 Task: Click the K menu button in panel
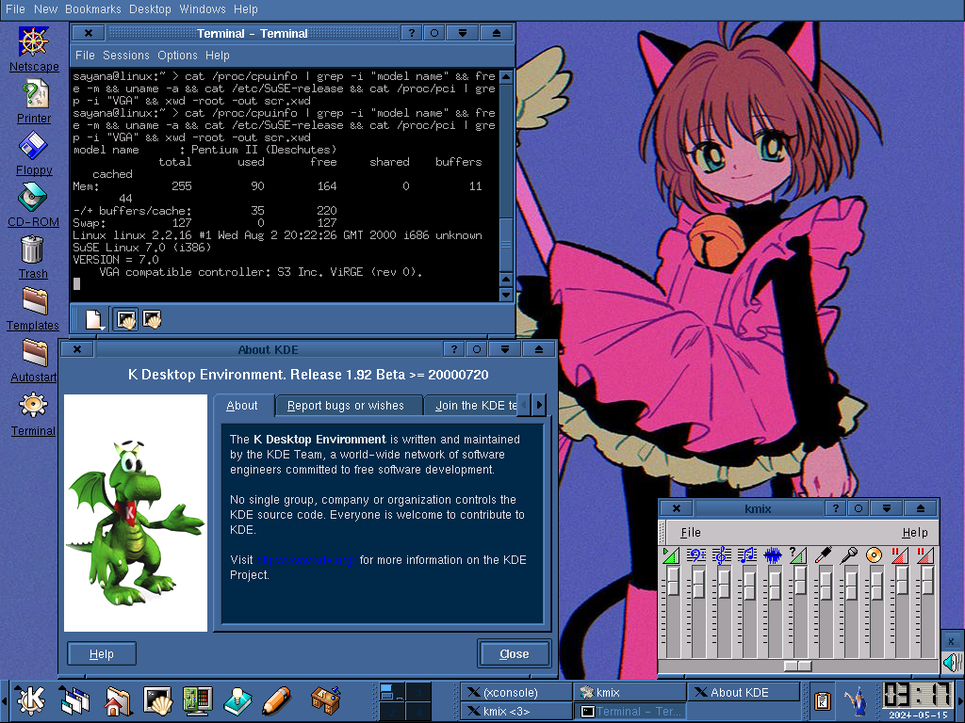31,700
